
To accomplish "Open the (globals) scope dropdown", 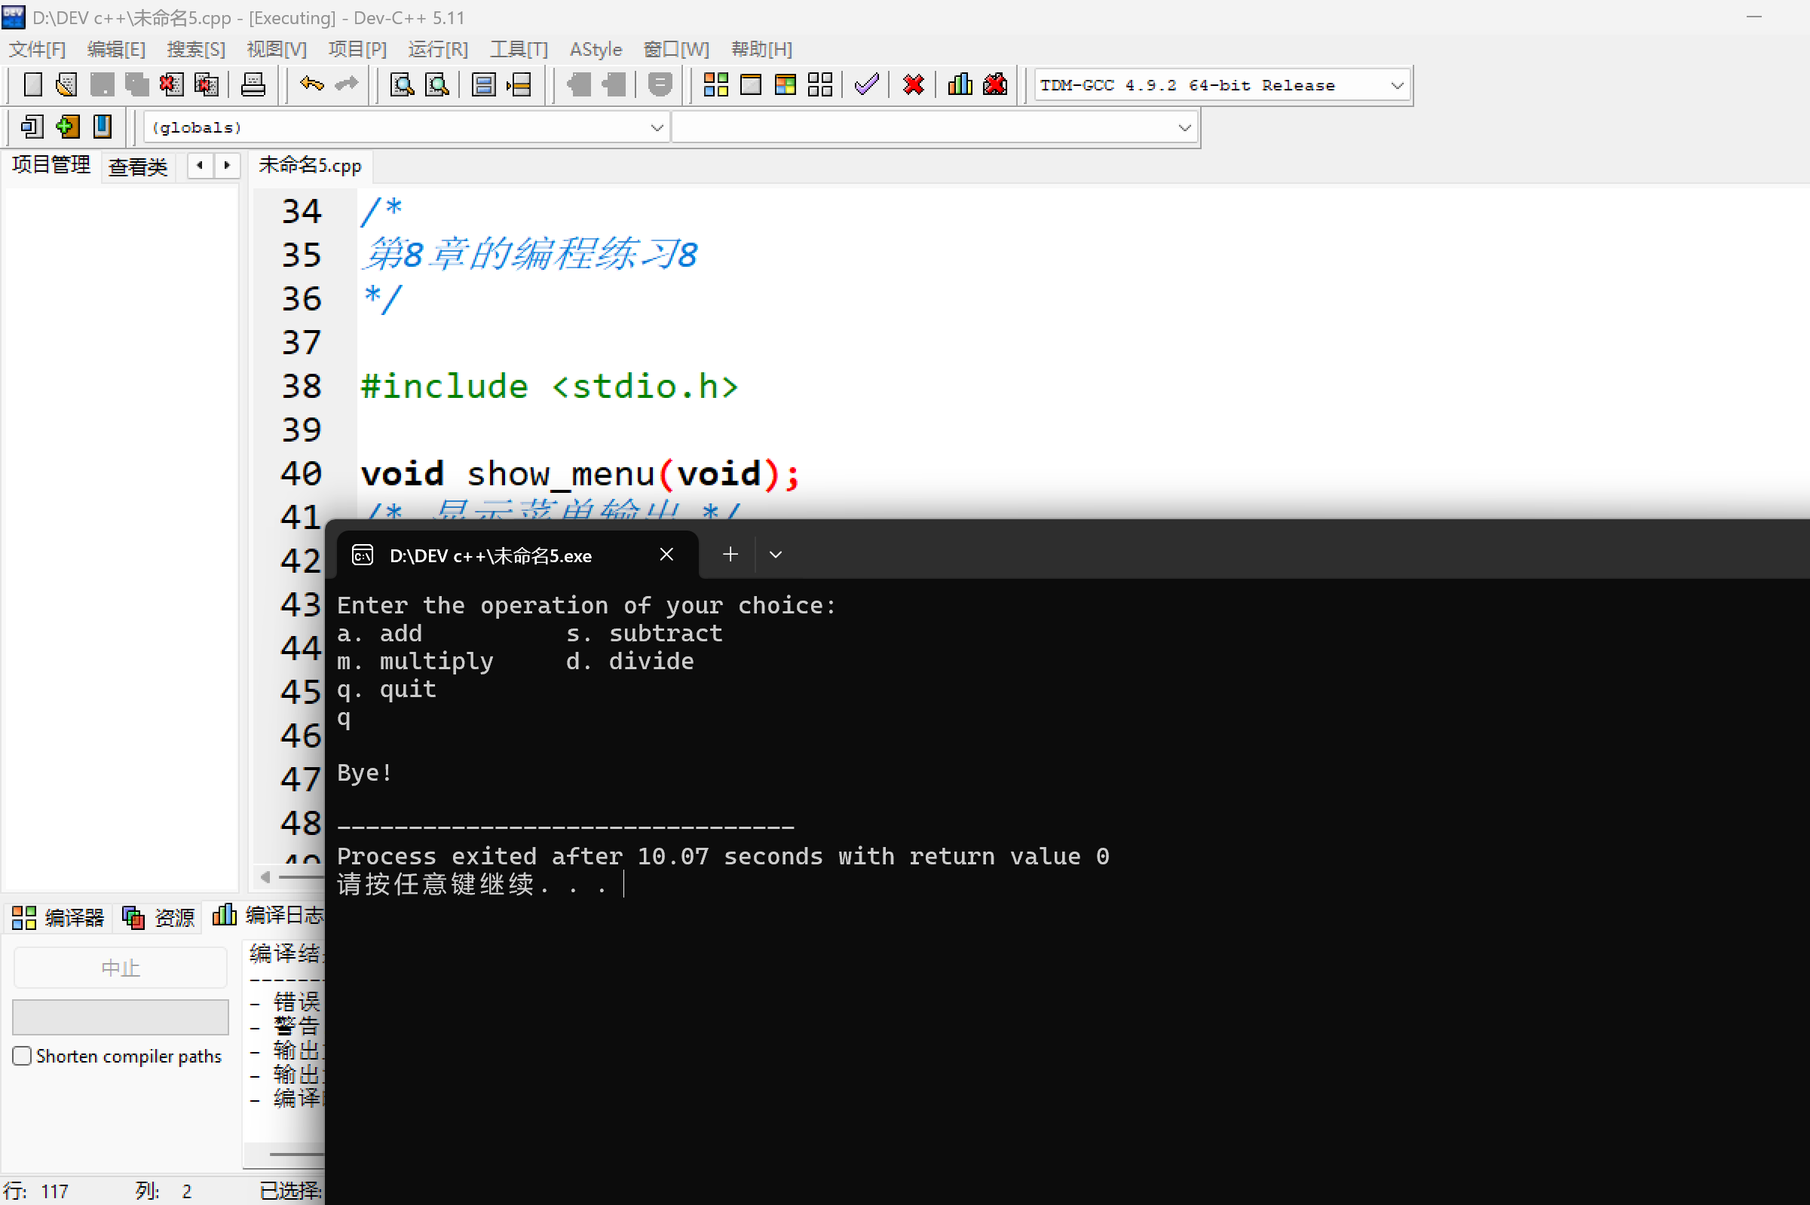I will (x=657, y=127).
